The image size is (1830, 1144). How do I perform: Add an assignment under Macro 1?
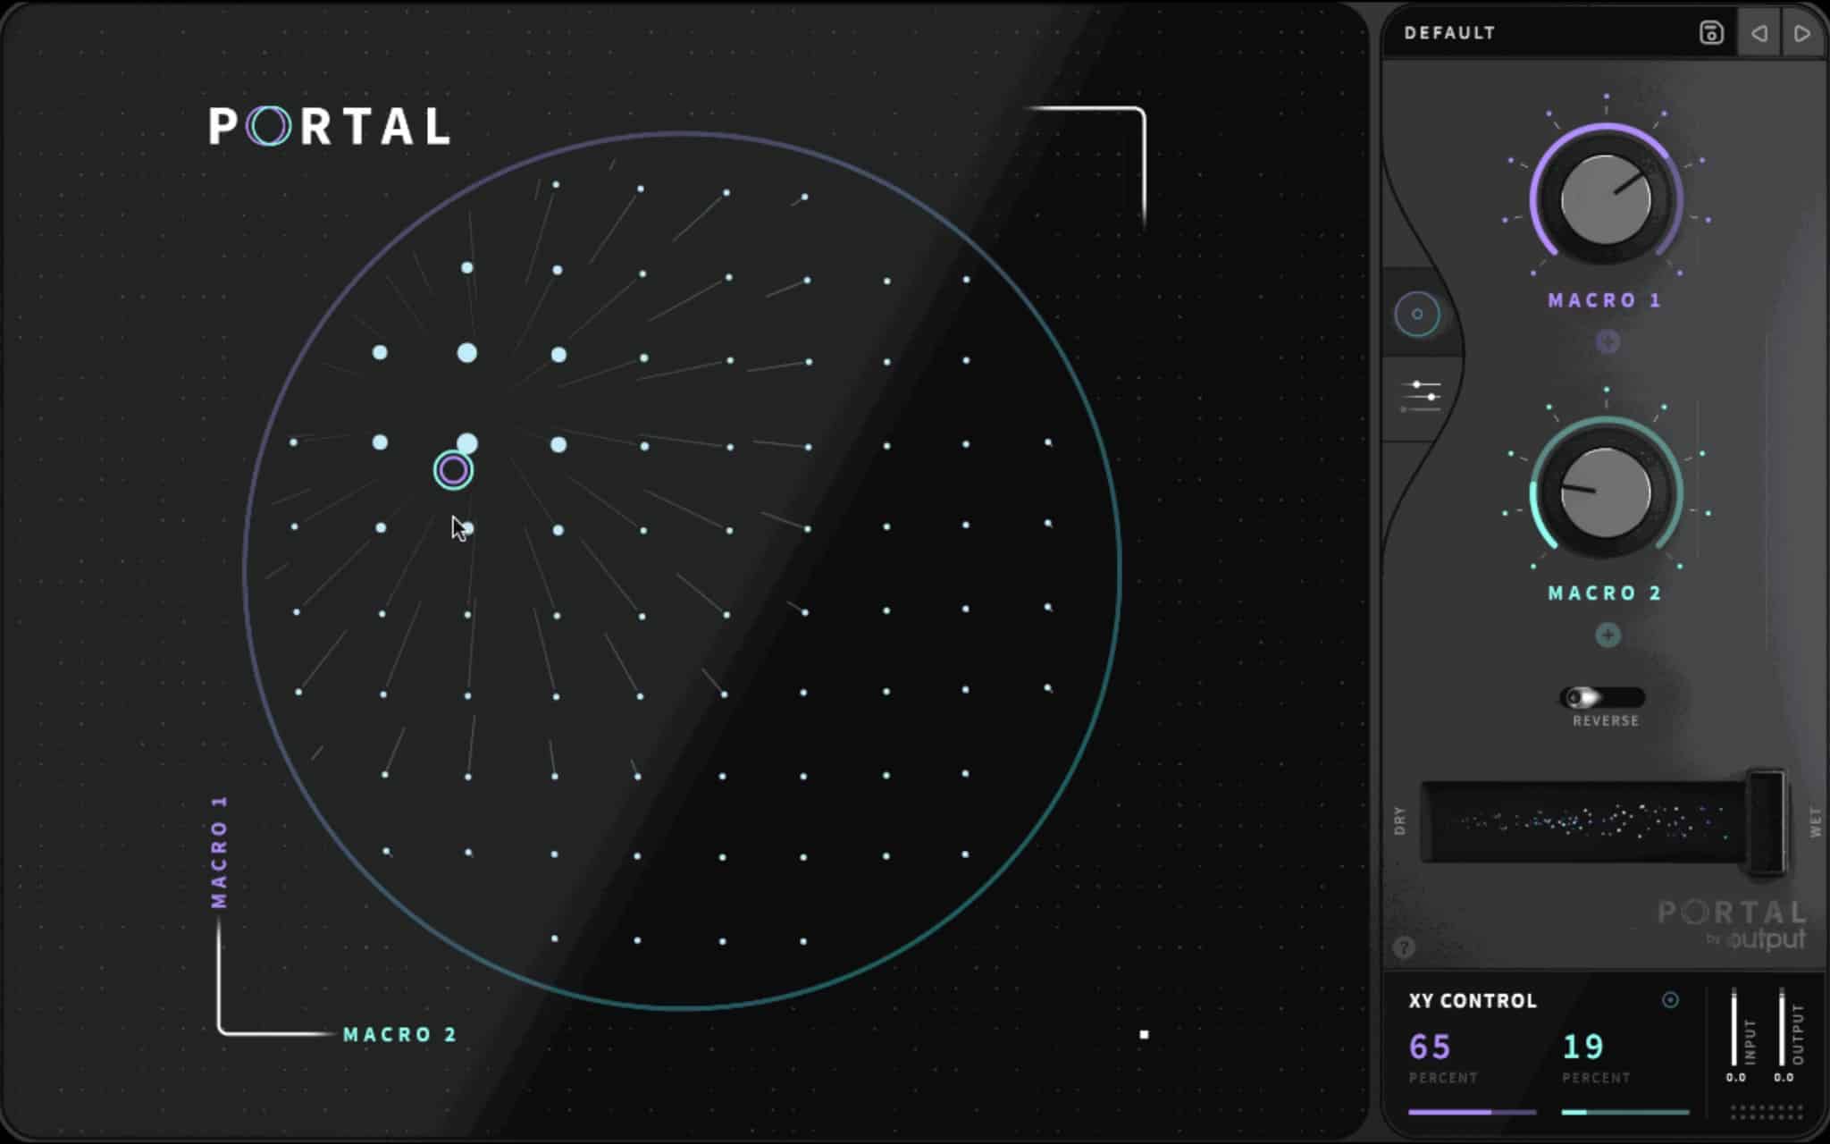(1608, 341)
